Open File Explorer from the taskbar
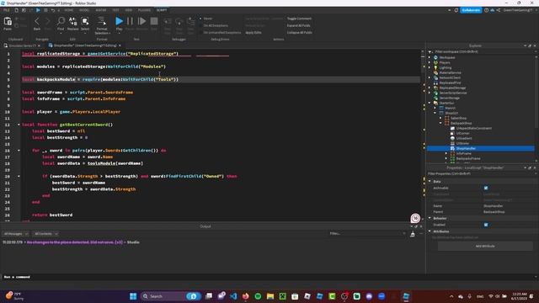539x303 pixels. click(x=270, y=296)
